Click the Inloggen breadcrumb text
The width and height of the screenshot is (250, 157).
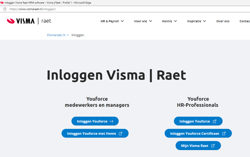pos(78,35)
